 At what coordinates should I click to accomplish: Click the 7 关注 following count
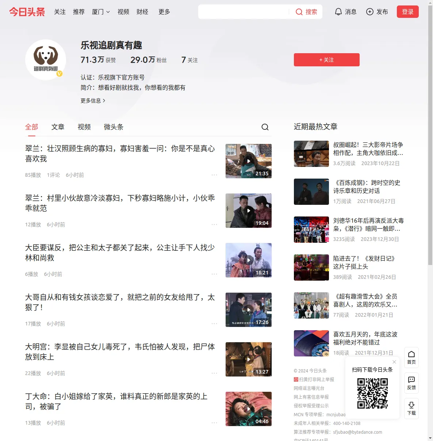click(189, 60)
